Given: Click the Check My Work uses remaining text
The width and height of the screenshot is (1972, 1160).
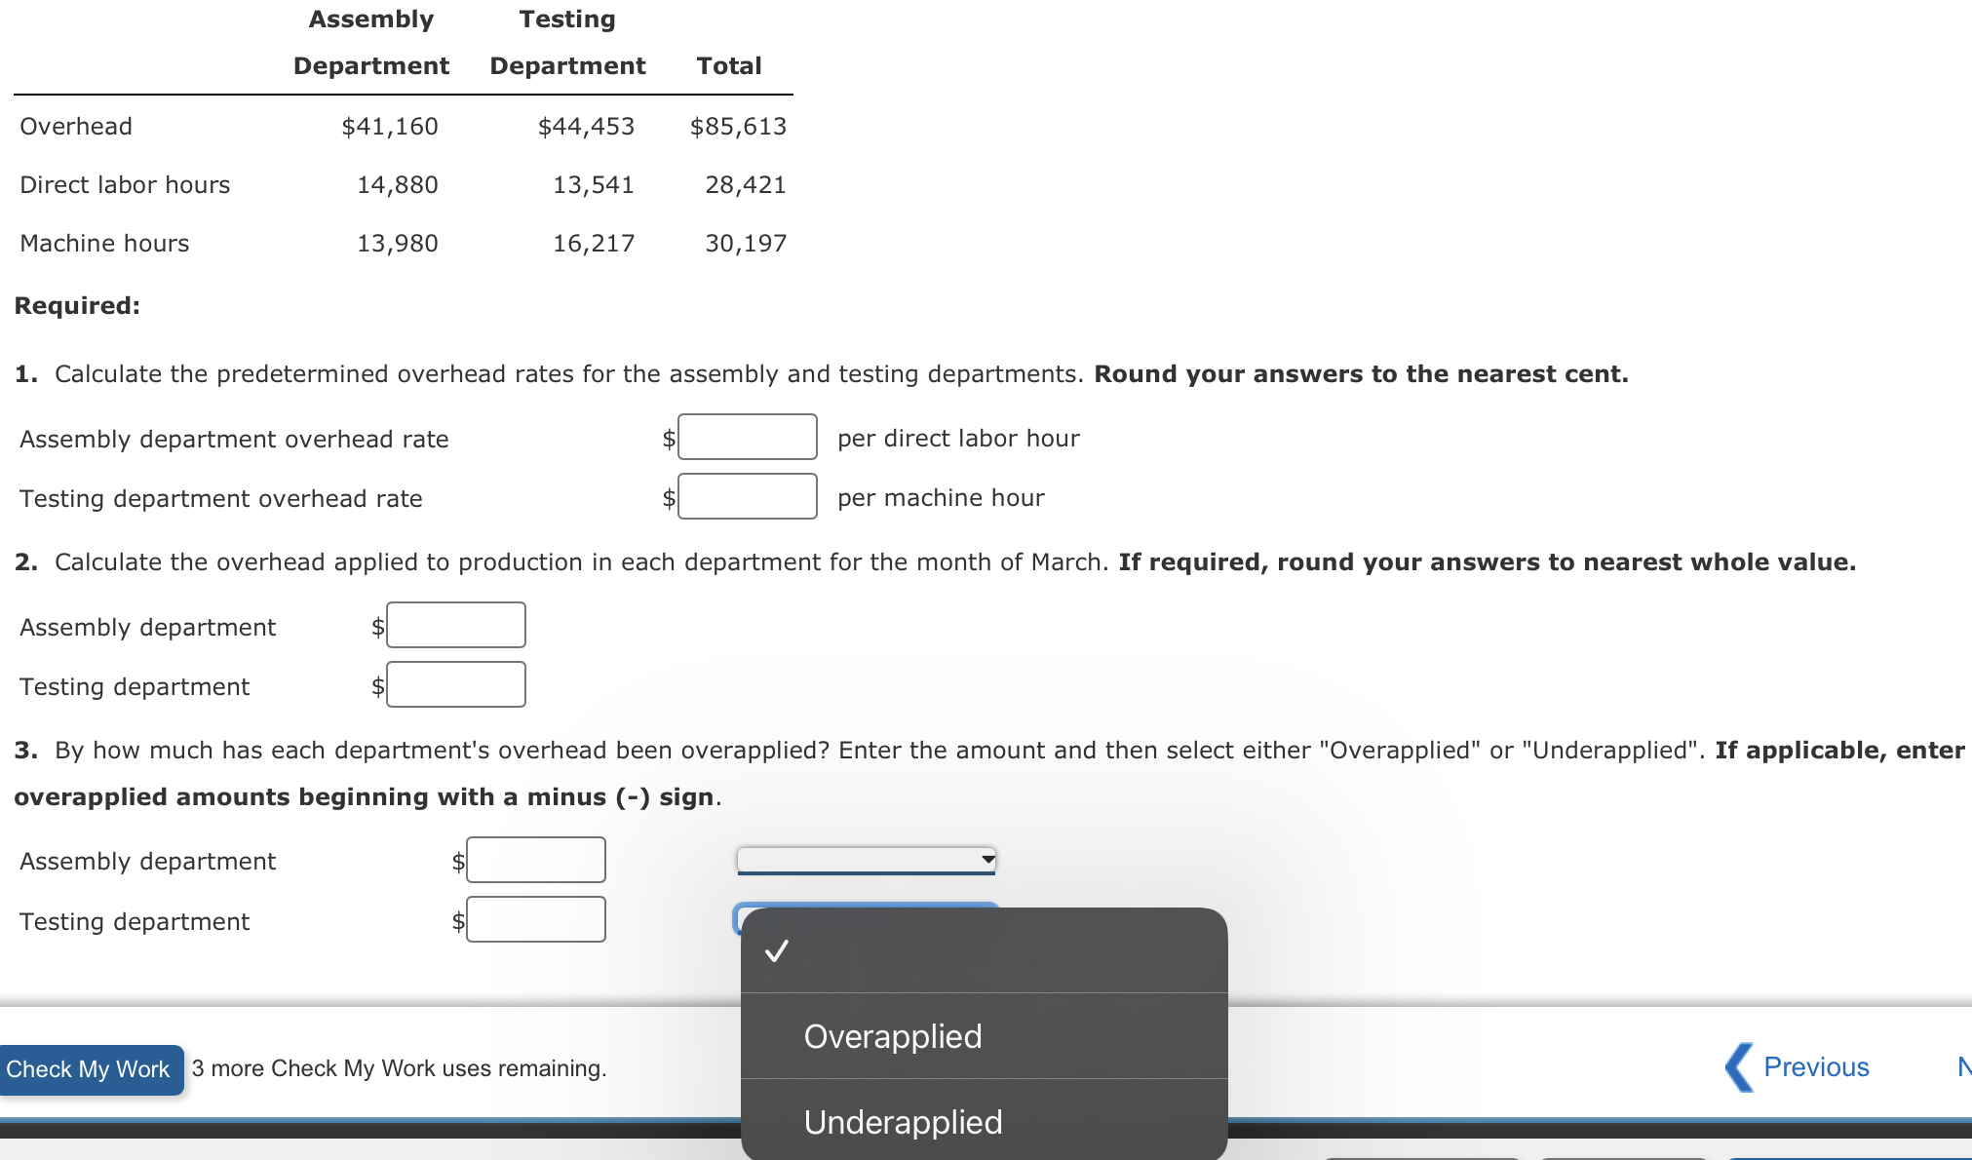Looking at the screenshot, I should pyautogui.click(x=399, y=1068).
